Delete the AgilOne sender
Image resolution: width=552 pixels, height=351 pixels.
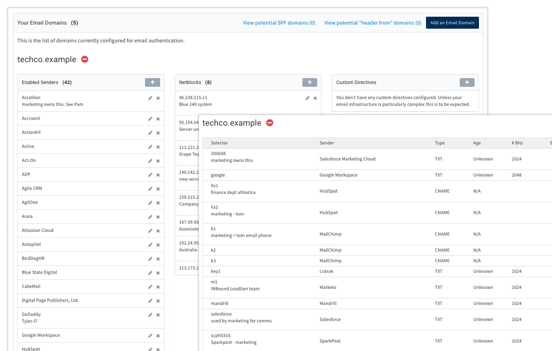point(158,203)
